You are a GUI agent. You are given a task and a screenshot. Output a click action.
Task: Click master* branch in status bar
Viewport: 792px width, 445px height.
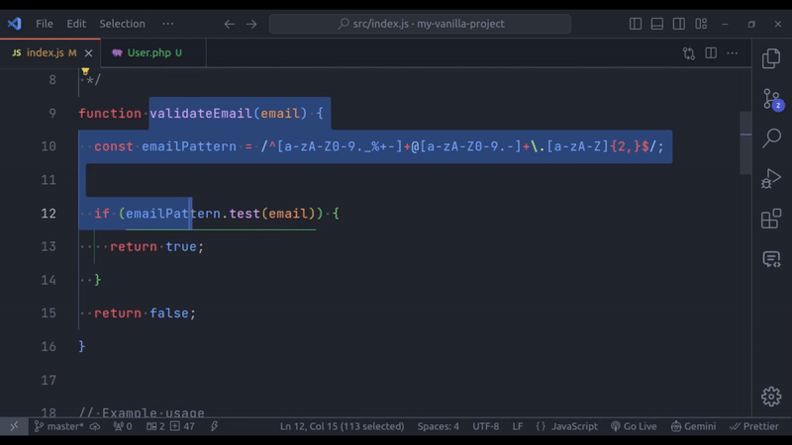(x=59, y=426)
